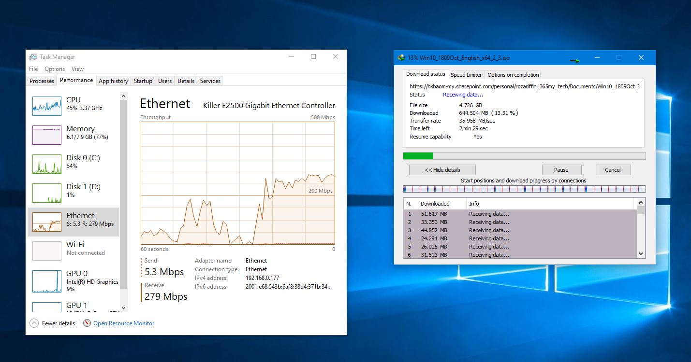Pause the download
Image resolution: width=691 pixels, height=362 pixels.
click(x=561, y=170)
